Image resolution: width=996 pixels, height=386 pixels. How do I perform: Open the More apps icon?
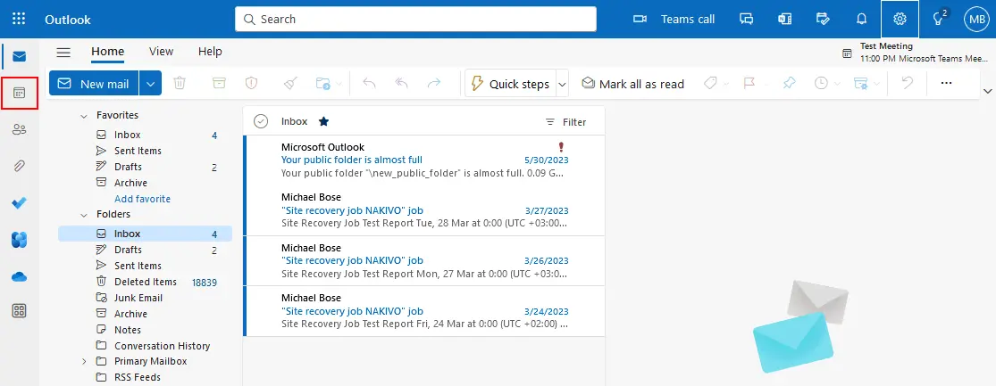tap(19, 310)
